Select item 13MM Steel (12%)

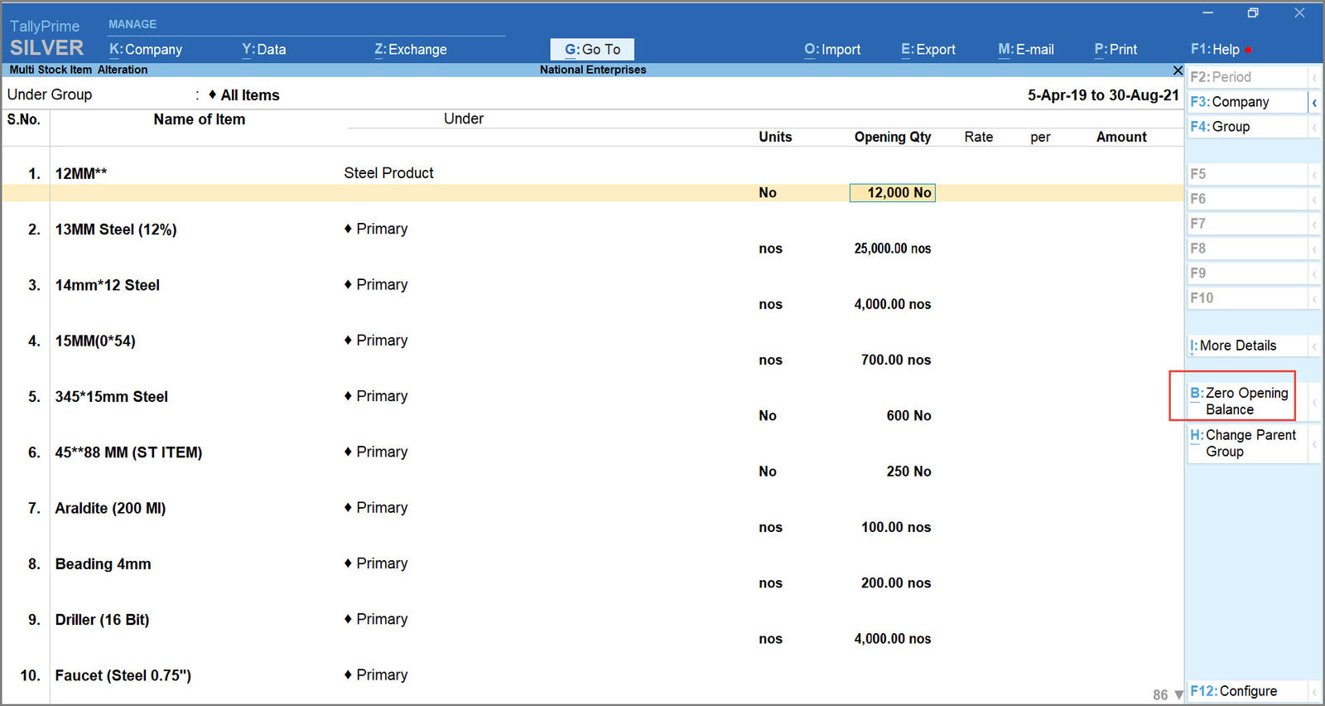[x=116, y=230]
